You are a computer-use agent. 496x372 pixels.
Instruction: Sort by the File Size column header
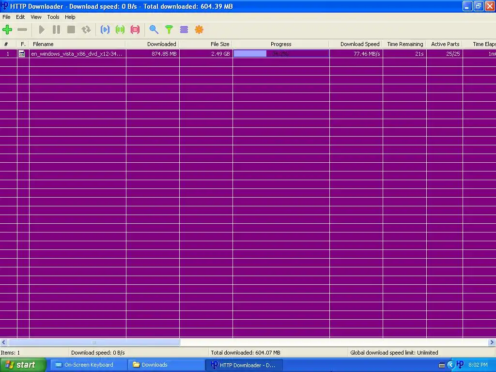tap(205, 44)
